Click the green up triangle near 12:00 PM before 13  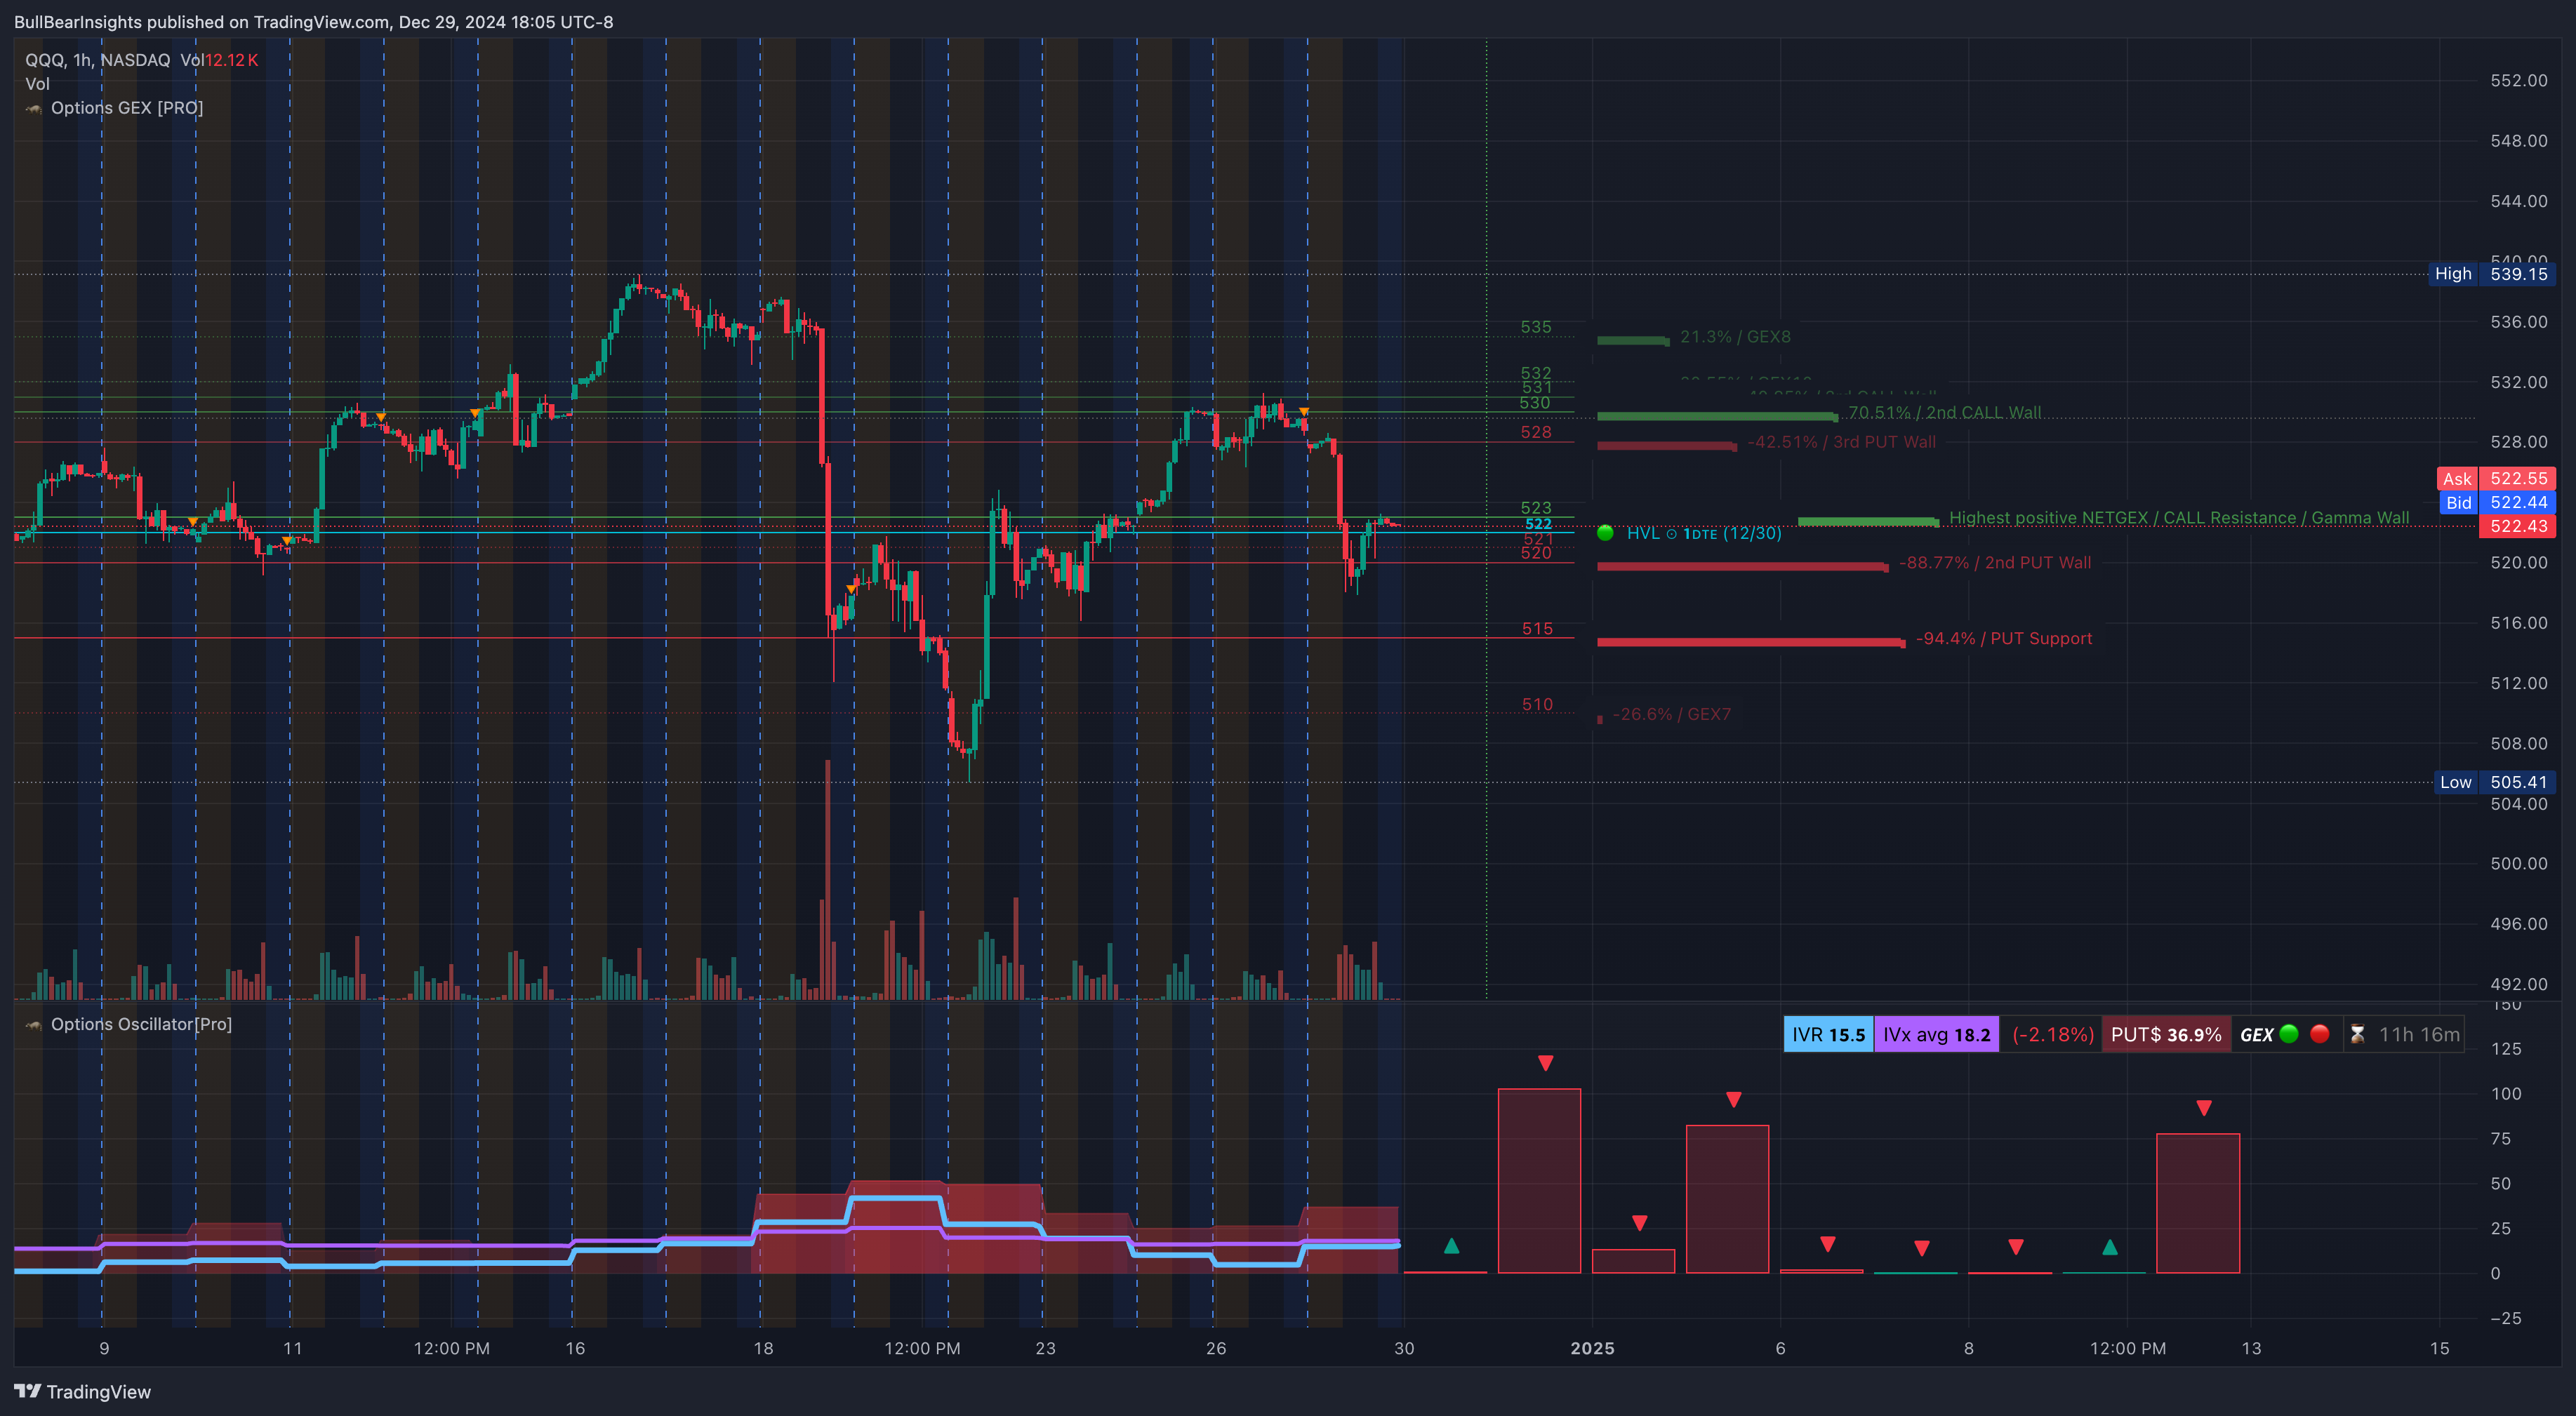pyautogui.click(x=2110, y=1247)
